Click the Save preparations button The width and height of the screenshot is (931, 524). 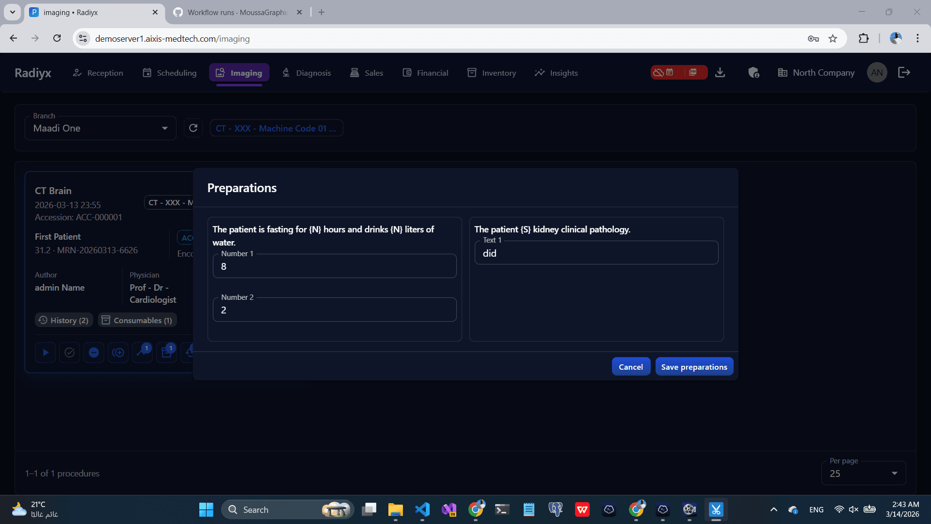[694, 367]
